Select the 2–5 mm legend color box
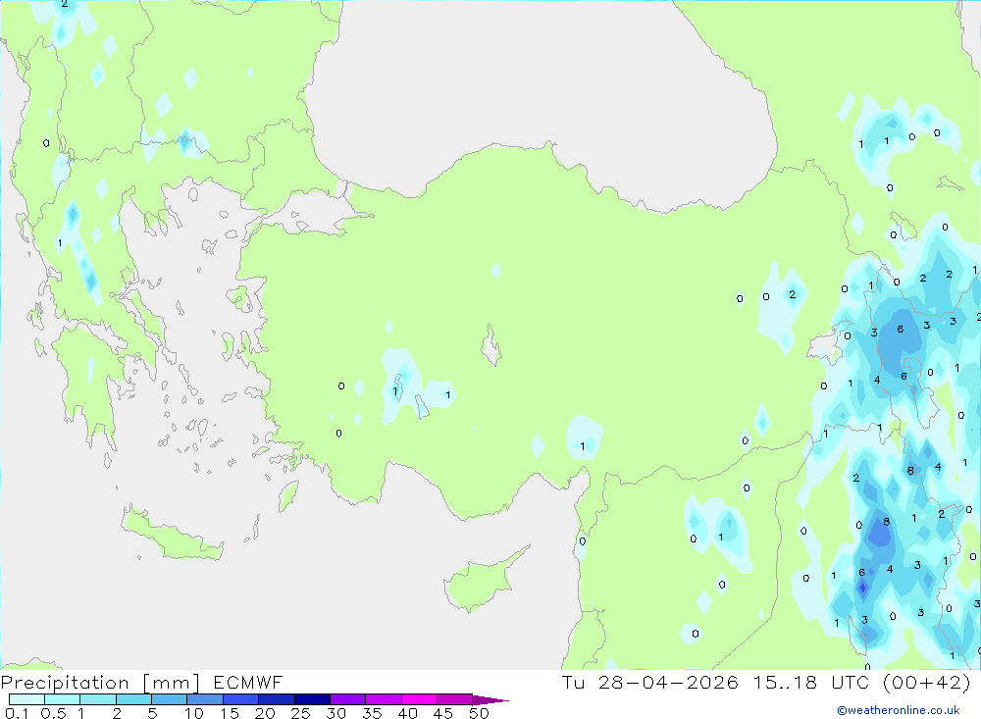This screenshot has height=719, width=981. [133, 699]
